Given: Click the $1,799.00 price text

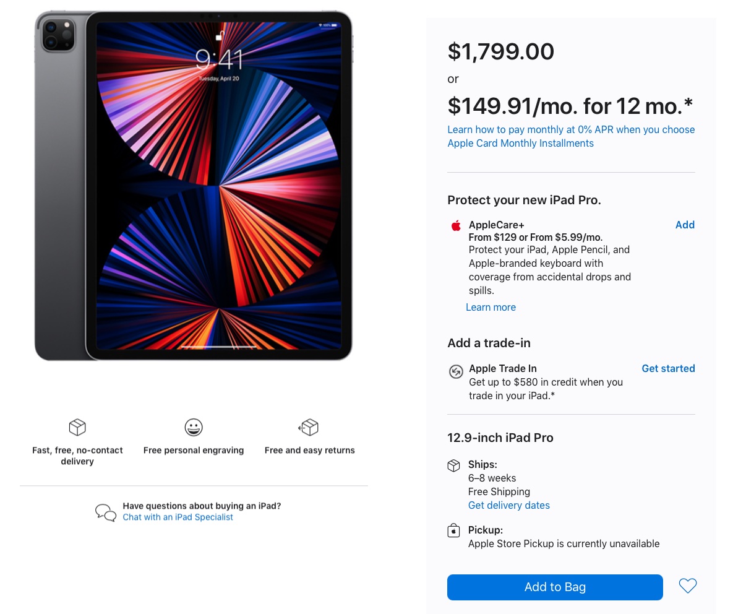Looking at the screenshot, I should (x=500, y=51).
